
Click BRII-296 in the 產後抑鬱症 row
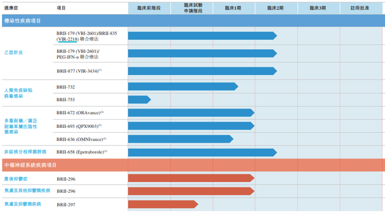[66, 179]
